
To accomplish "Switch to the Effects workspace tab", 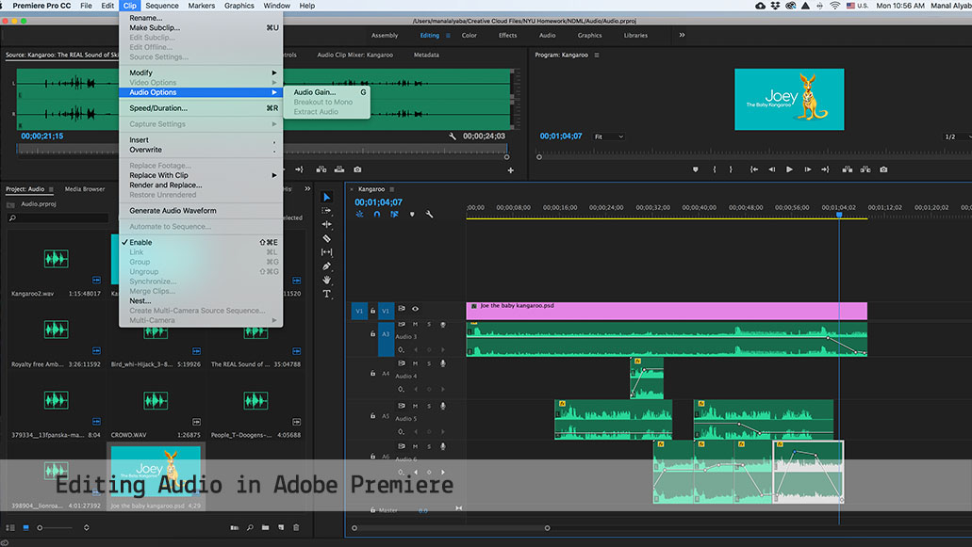I will (x=507, y=36).
